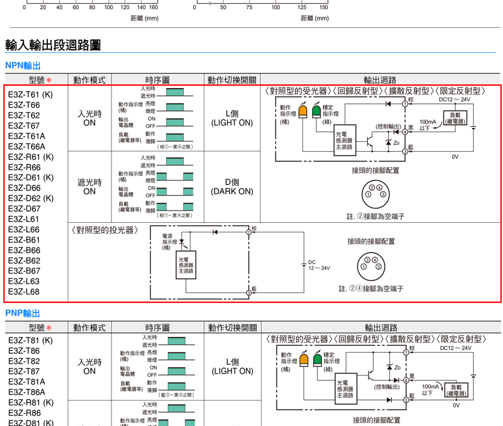
Task: Click model E3Z-T81 (K)
Action: pos(30,340)
